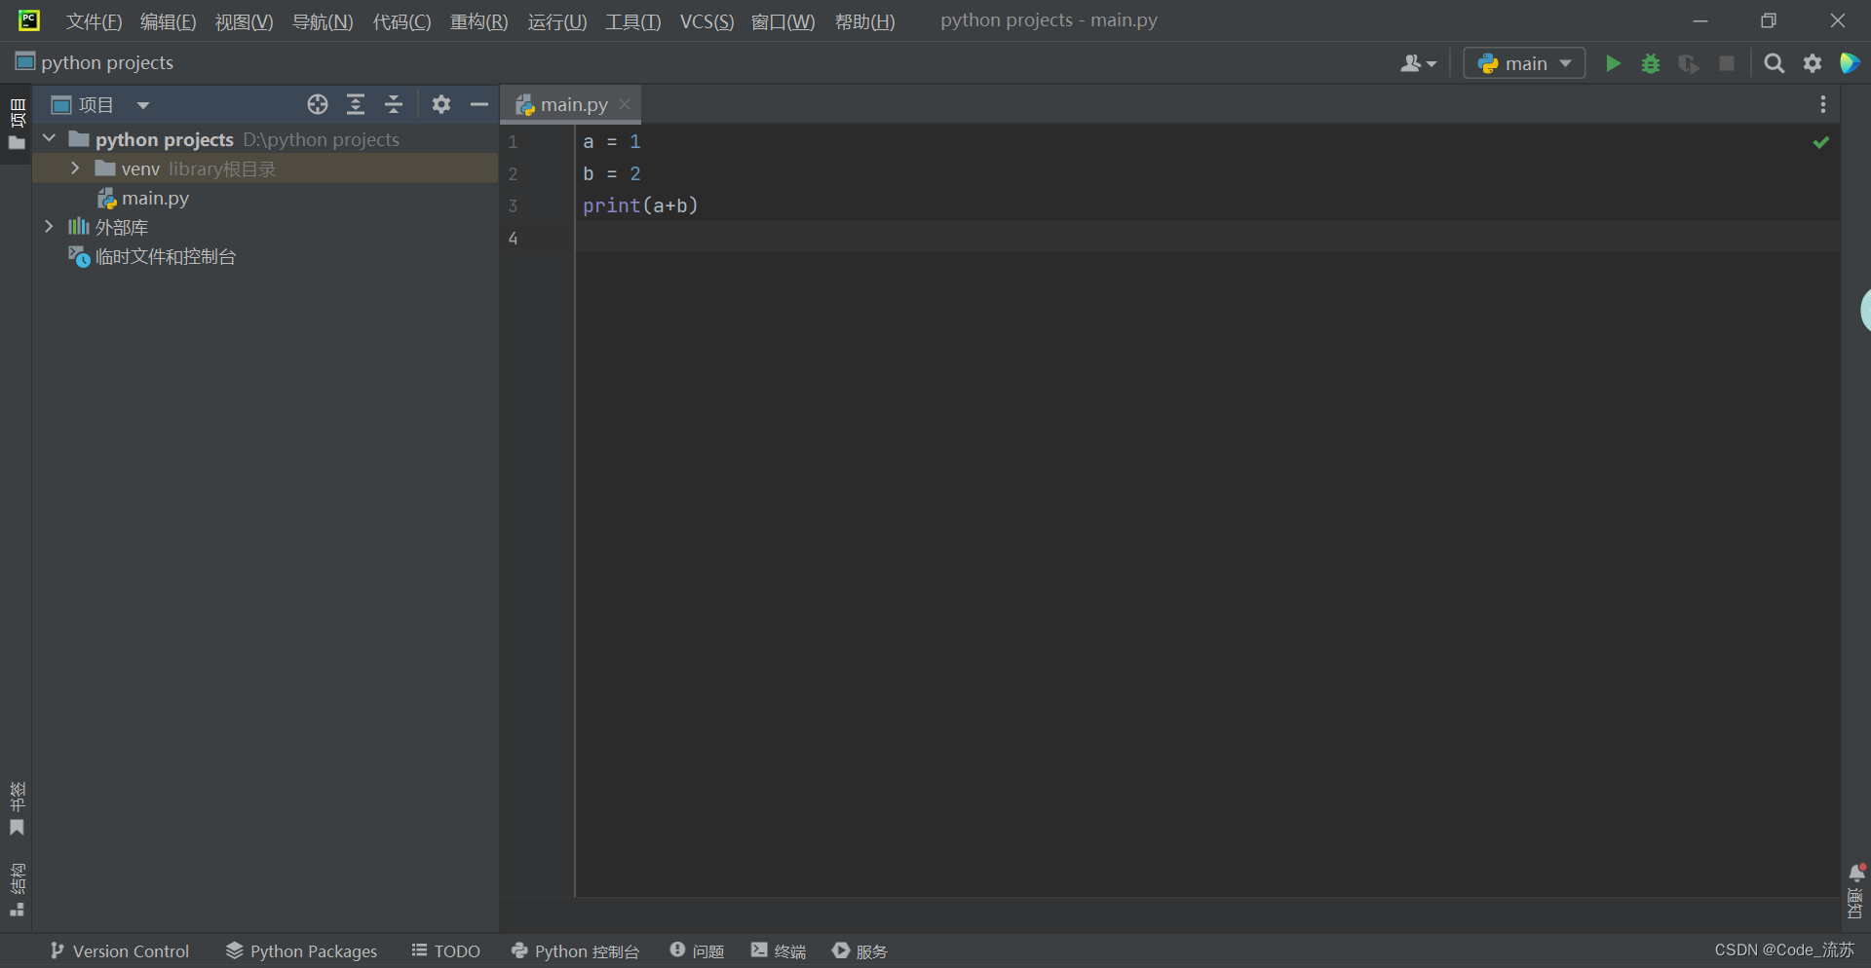This screenshot has height=968, width=1871.
Task: Open notifications bell icon on right edge
Action: [1856, 873]
